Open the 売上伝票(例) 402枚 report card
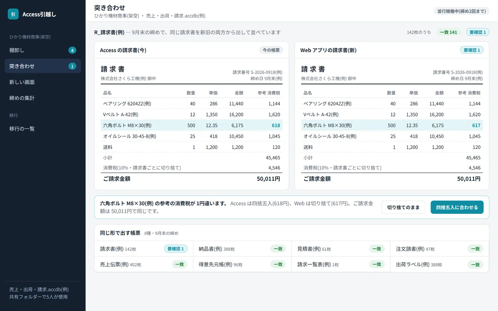498x311 pixels. [x=144, y=264]
